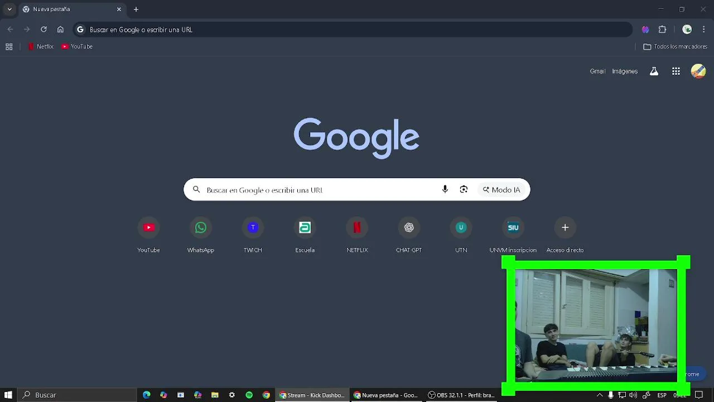Switch to Stream - Kick Dashboard taskbar window
Screen dimensions: 714x402
click(312, 395)
